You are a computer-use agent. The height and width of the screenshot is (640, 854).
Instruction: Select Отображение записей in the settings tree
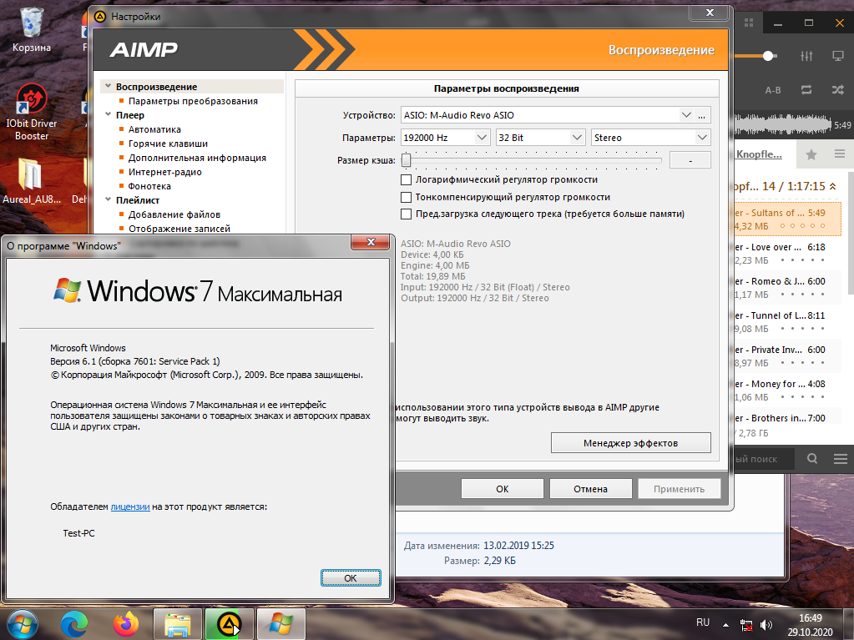(x=179, y=228)
